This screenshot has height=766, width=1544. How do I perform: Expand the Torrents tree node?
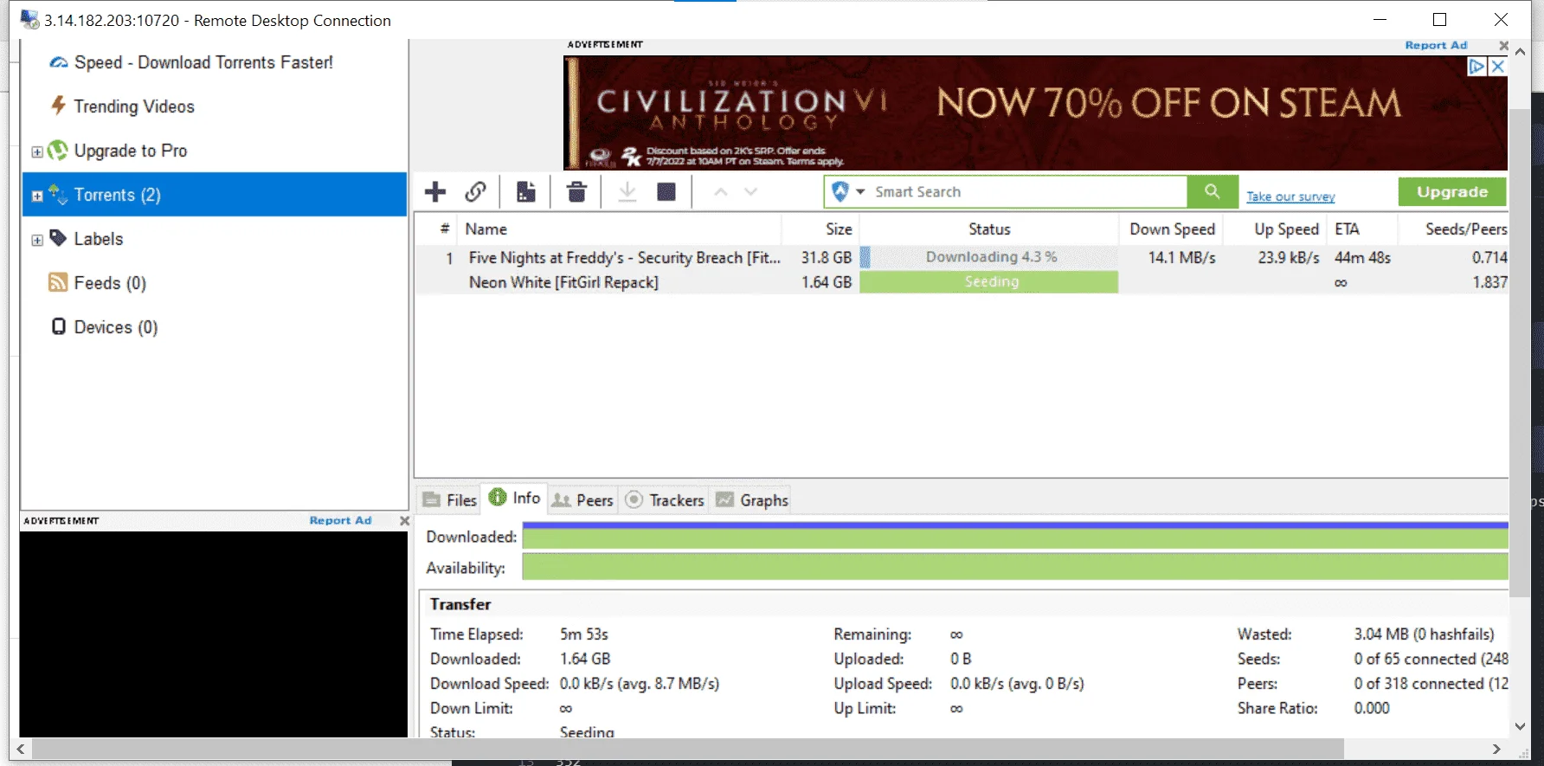pyautogui.click(x=37, y=196)
